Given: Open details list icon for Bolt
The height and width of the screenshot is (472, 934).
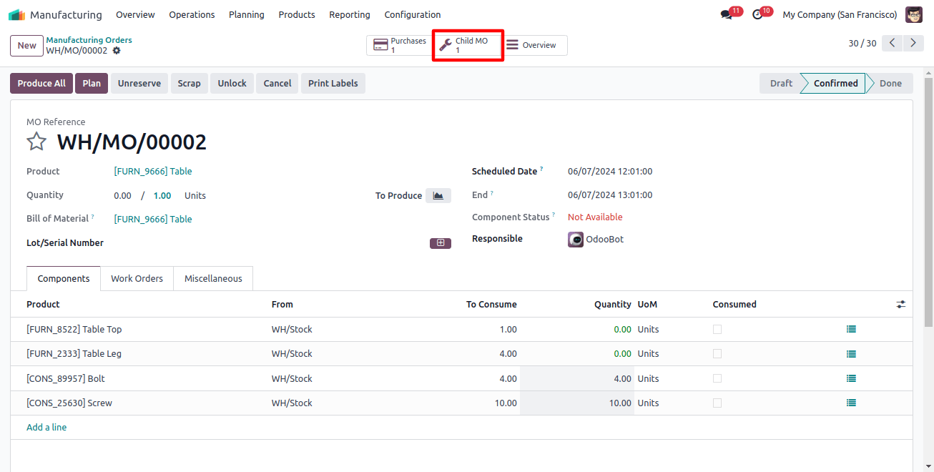Looking at the screenshot, I should [x=851, y=379].
